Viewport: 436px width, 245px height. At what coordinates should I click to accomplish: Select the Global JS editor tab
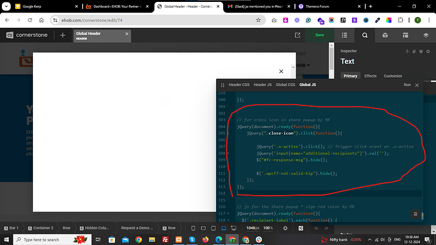pos(308,85)
